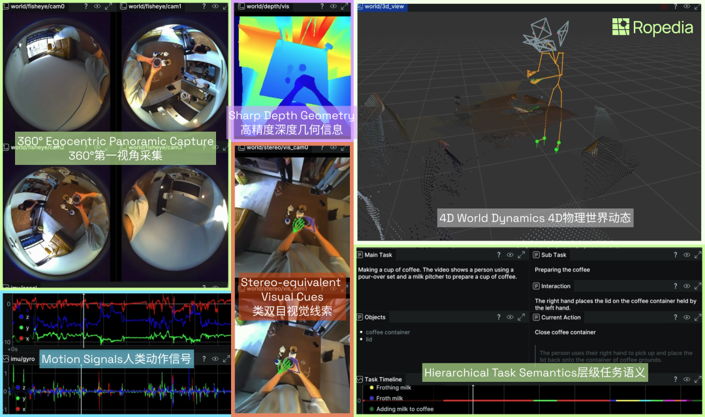Toggle visibility of world/fisheye/cam0 view

tap(97, 7)
